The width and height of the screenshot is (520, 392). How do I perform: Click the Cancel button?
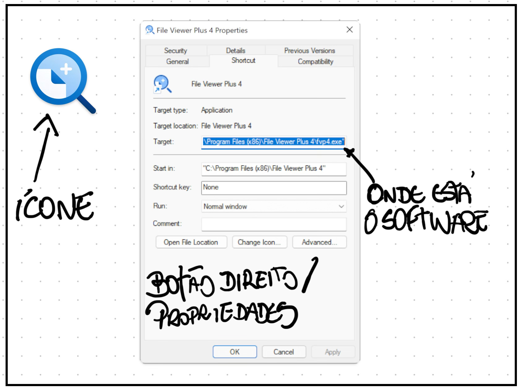point(284,352)
